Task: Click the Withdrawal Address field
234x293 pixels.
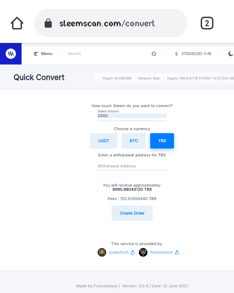Action: coord(132,166)
